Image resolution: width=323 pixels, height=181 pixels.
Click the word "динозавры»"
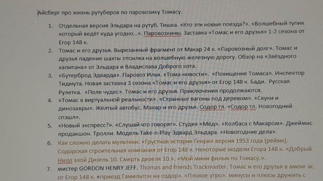pos(76,109)
